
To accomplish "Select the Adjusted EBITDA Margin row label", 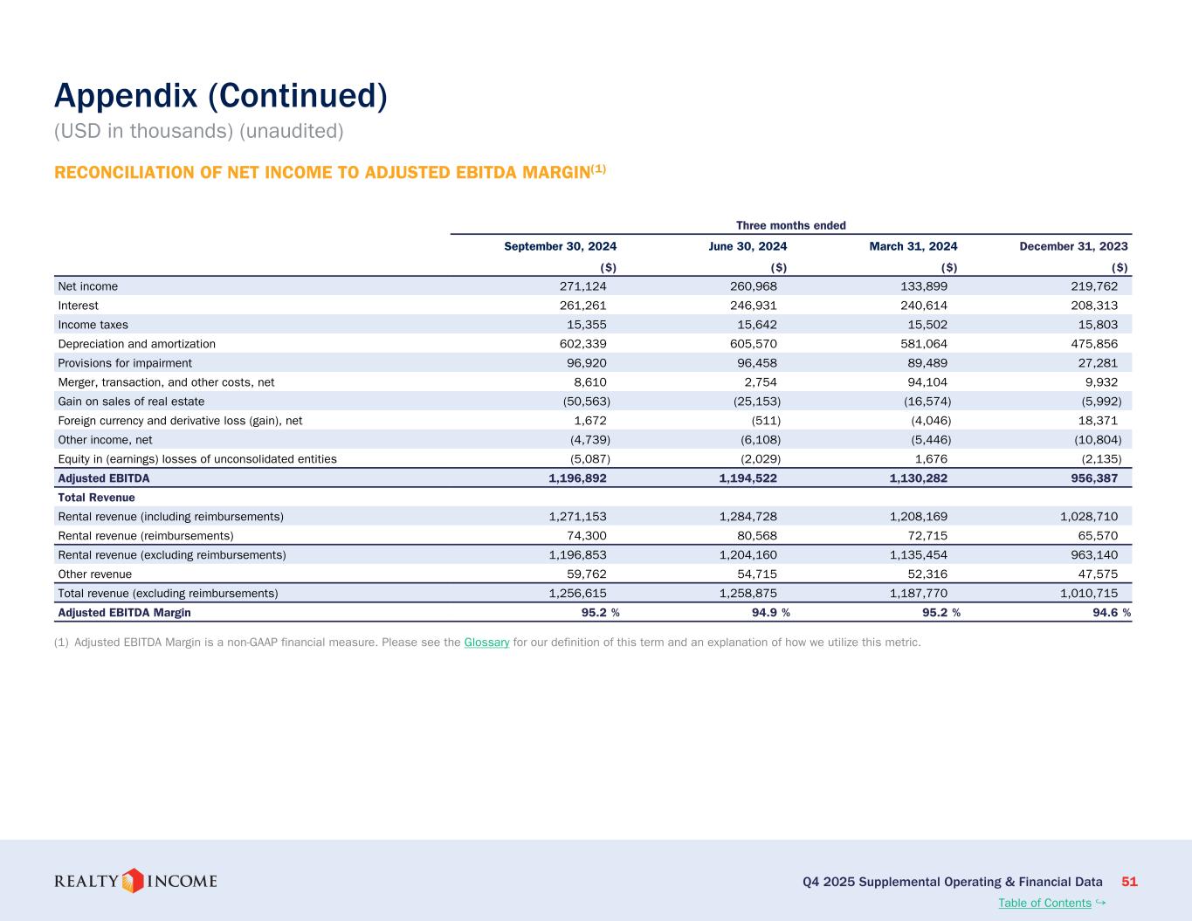I will 124,613.
